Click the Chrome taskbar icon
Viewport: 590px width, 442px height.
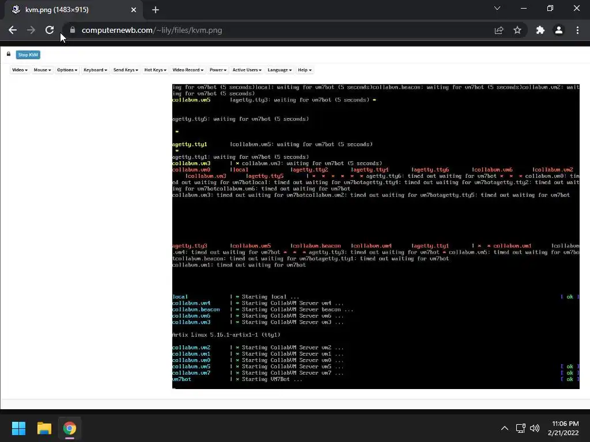(69, 428)
